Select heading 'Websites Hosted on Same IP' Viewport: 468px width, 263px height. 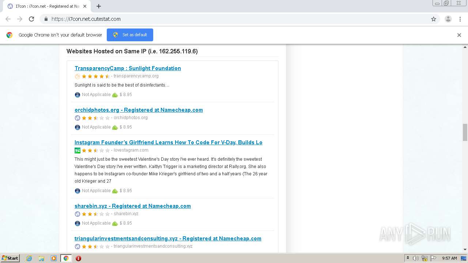point(132,52)
